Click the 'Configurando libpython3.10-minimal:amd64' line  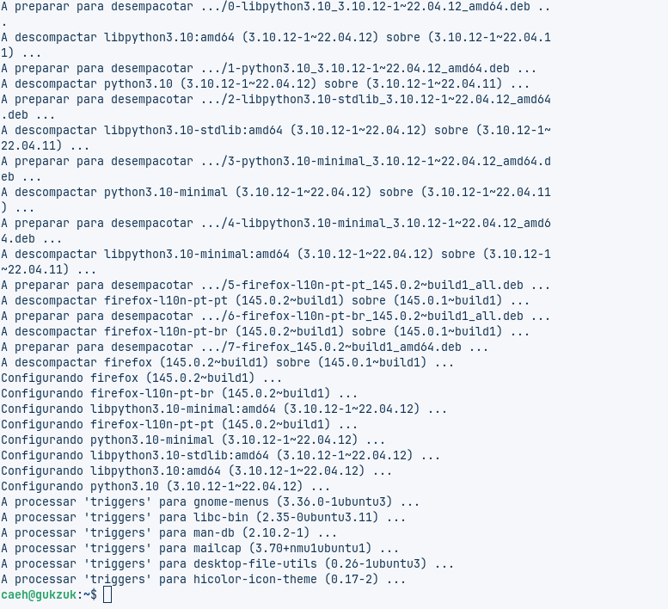coord(224,409)
